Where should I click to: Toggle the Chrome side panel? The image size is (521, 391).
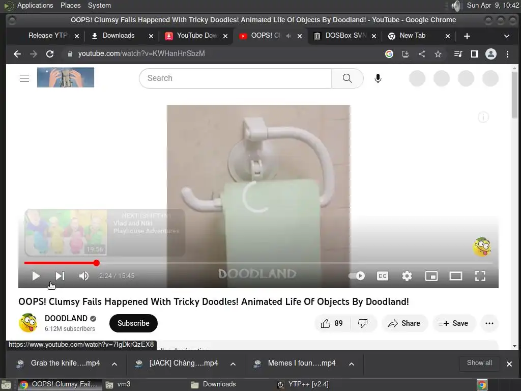(475, 54)
